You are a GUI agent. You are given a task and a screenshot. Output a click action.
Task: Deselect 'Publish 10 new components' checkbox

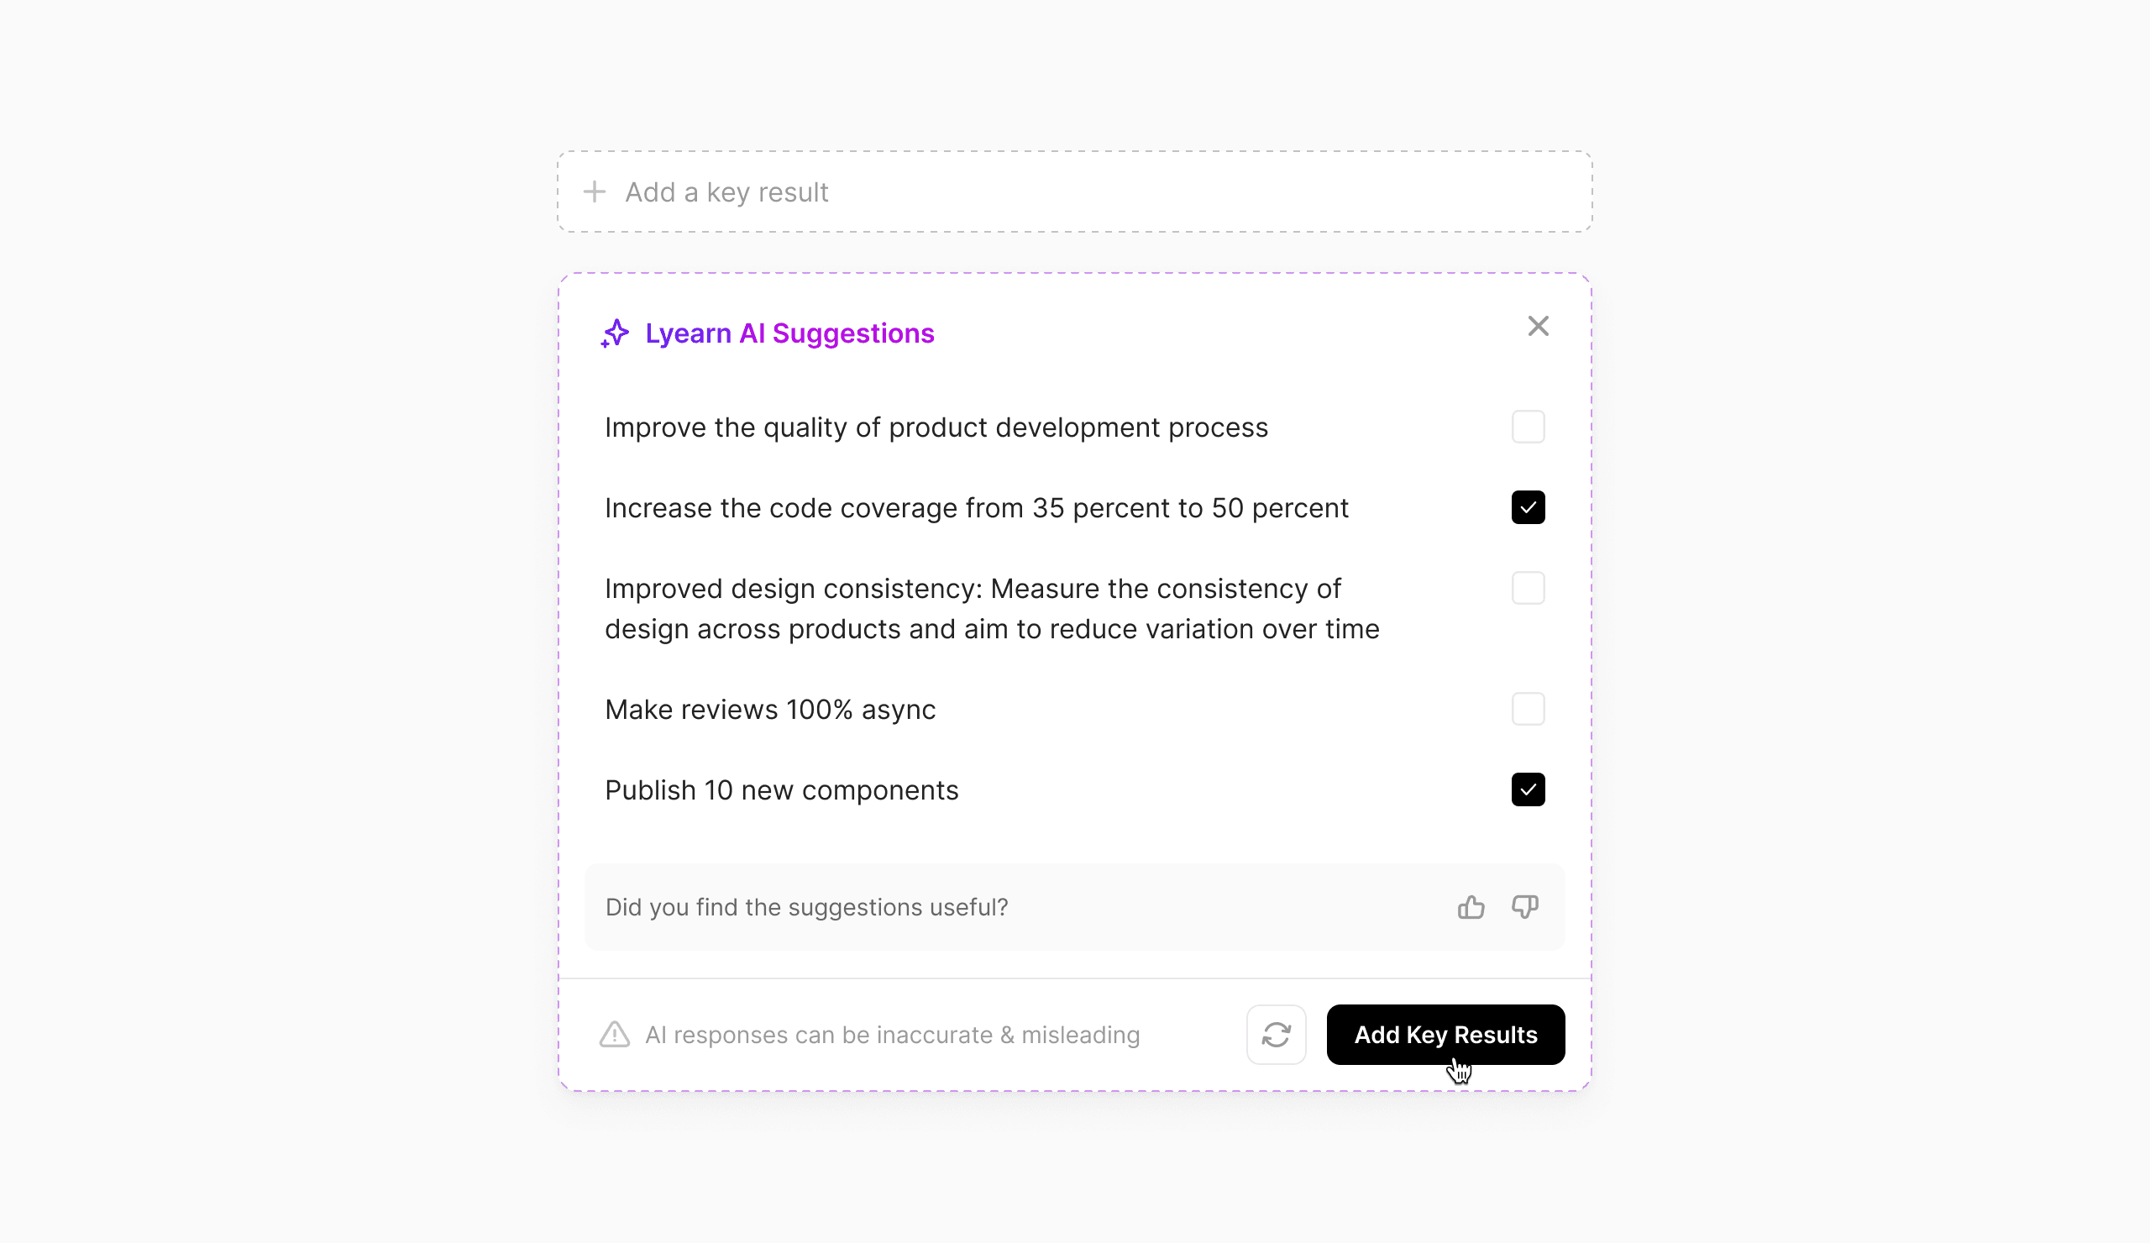[1527, 790]
